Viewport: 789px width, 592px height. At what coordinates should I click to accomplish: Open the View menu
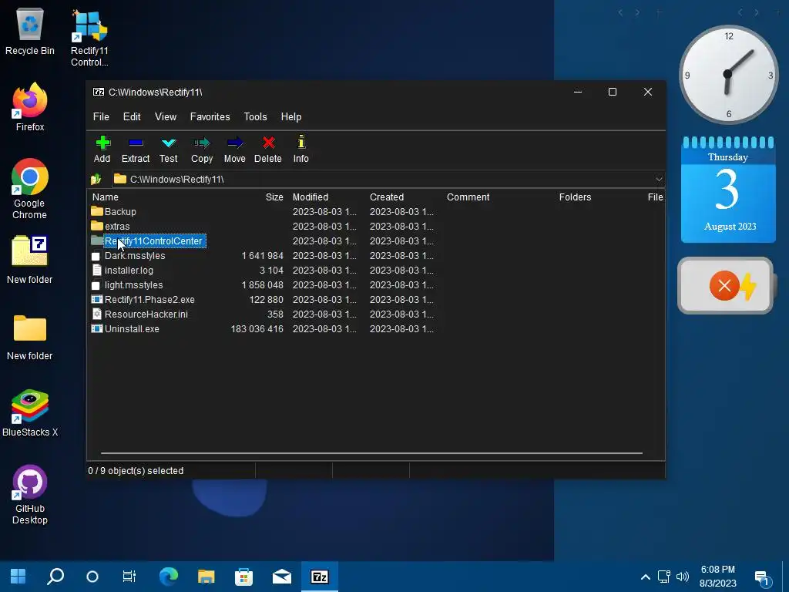pyautogui.click(x=166, y=117)
